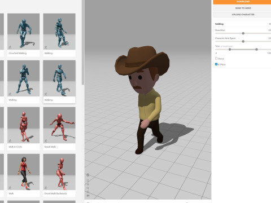Click the orange Download button
The image size is (271, 203).
point(242,2)
